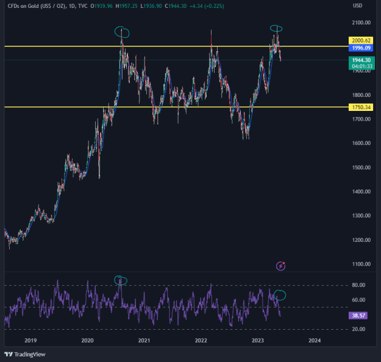Viewport: 381px width, 362px height.
Task: Click the yellow 1750.34 price label
Action: click(x=361, y=107)
